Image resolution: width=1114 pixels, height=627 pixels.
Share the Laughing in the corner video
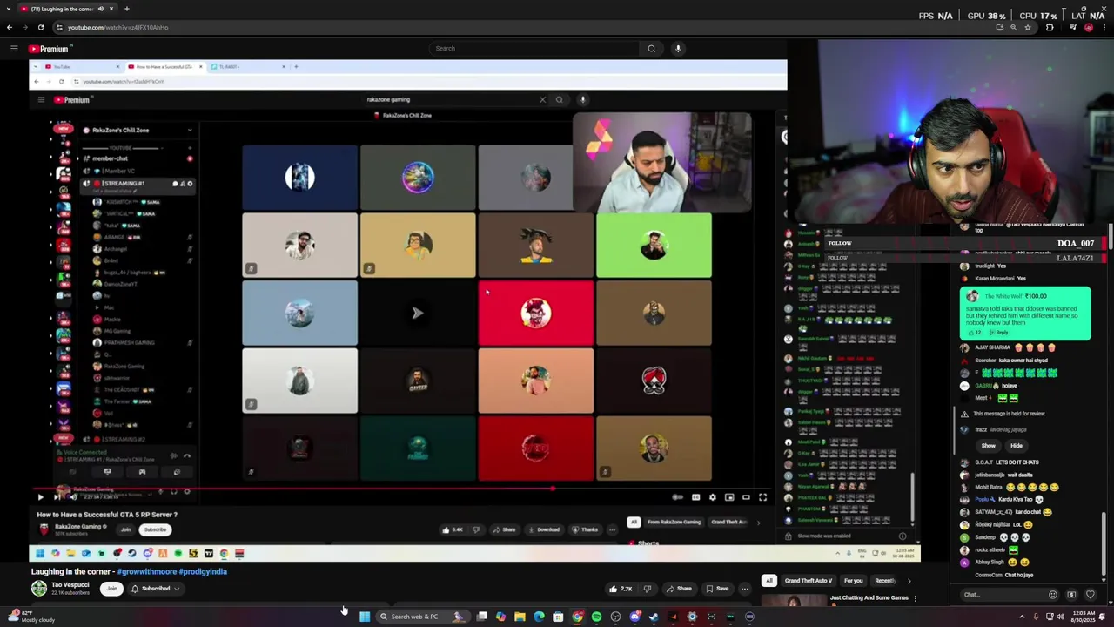[679, 589]
